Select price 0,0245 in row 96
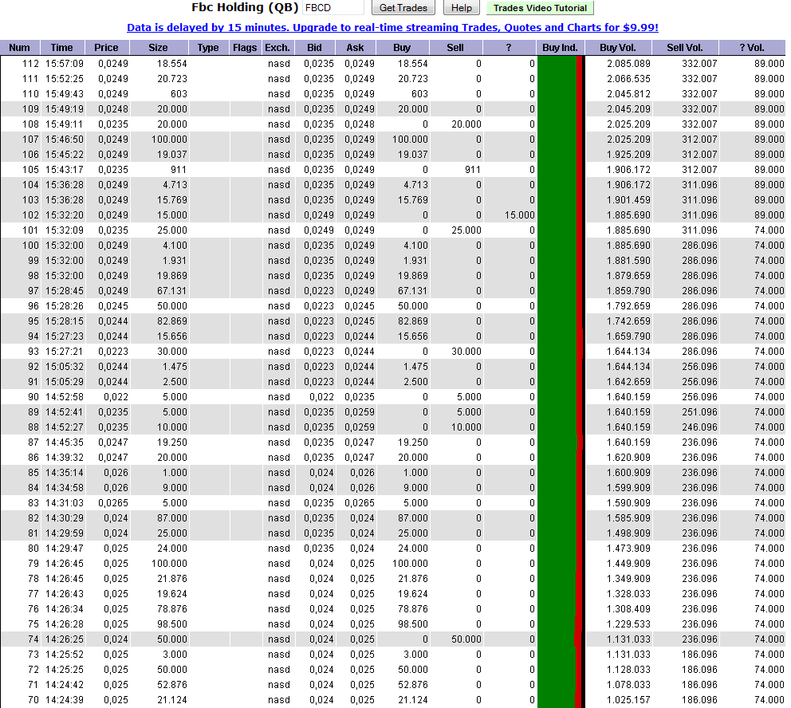Screen dimensions: 791x708 pos(113,305)
